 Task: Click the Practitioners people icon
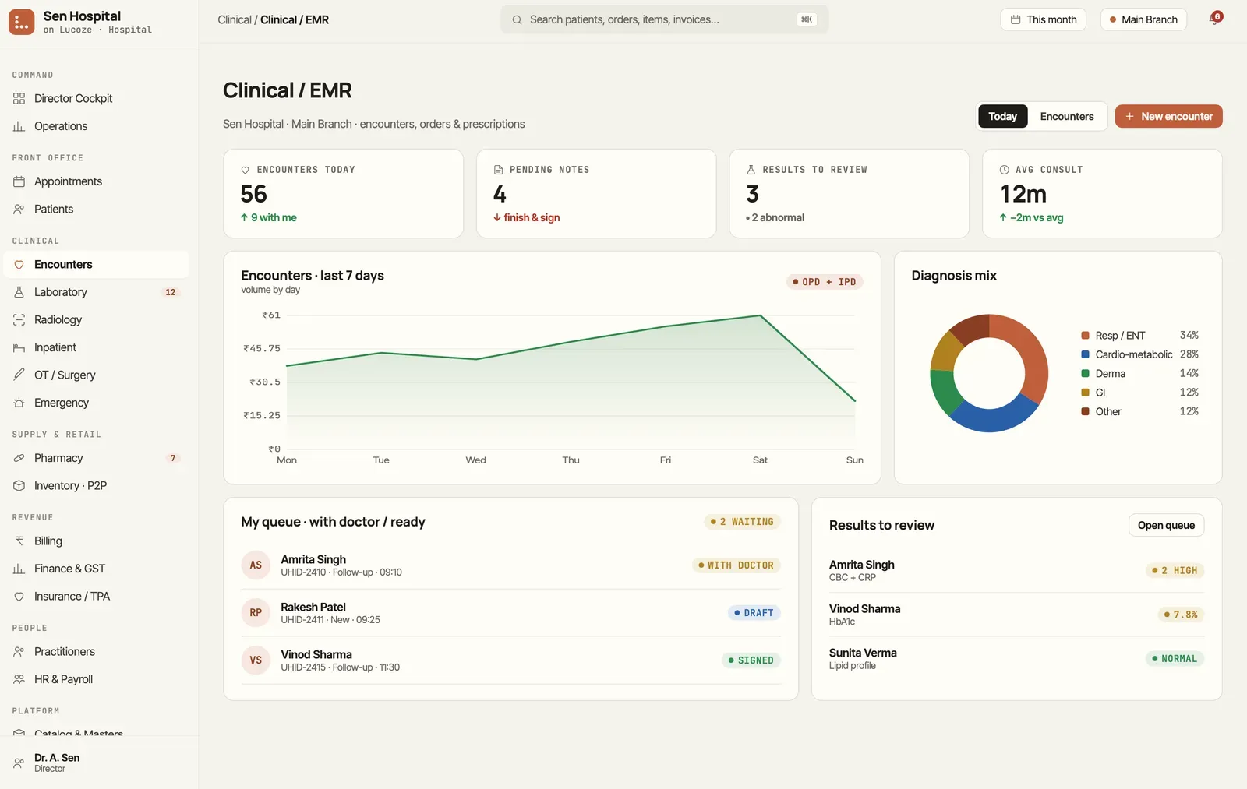click(x=19, y=652)
